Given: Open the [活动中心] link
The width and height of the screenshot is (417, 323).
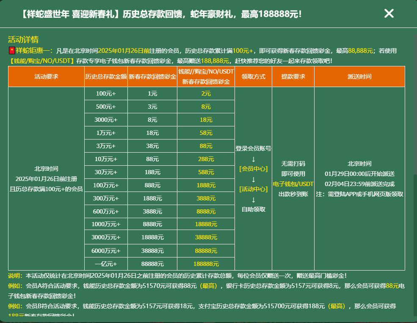Looking at the screenshot, I should tap(253, 189).
